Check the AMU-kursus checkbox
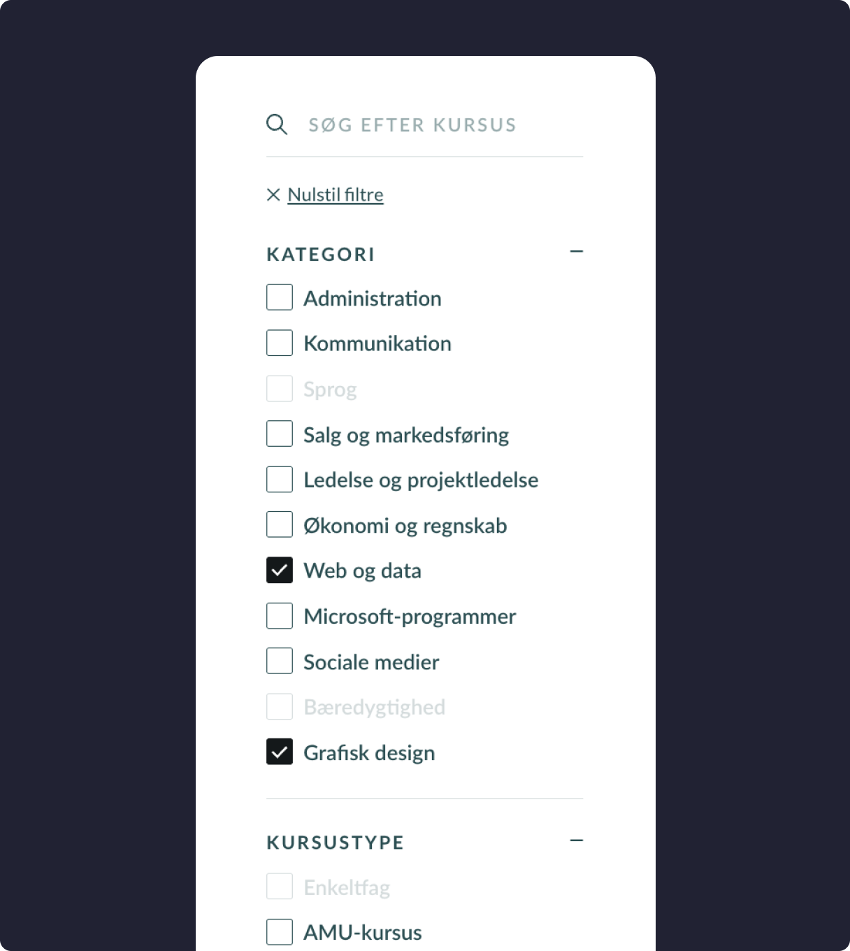 pyautogui.click(x=280, y=931)
